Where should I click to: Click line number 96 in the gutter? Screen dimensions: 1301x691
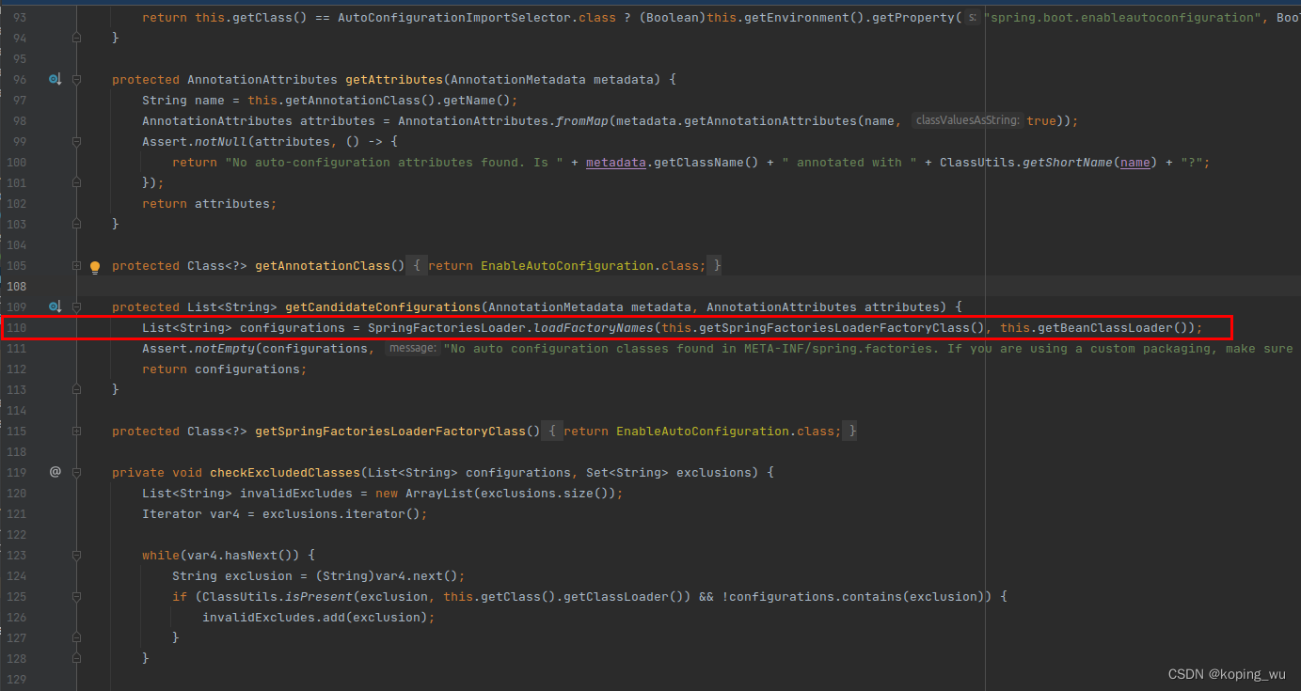20,80
